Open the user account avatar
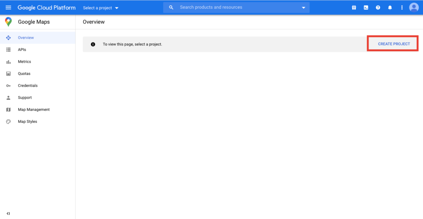Screen dimensions: 423x219 [x=414, y=7]
